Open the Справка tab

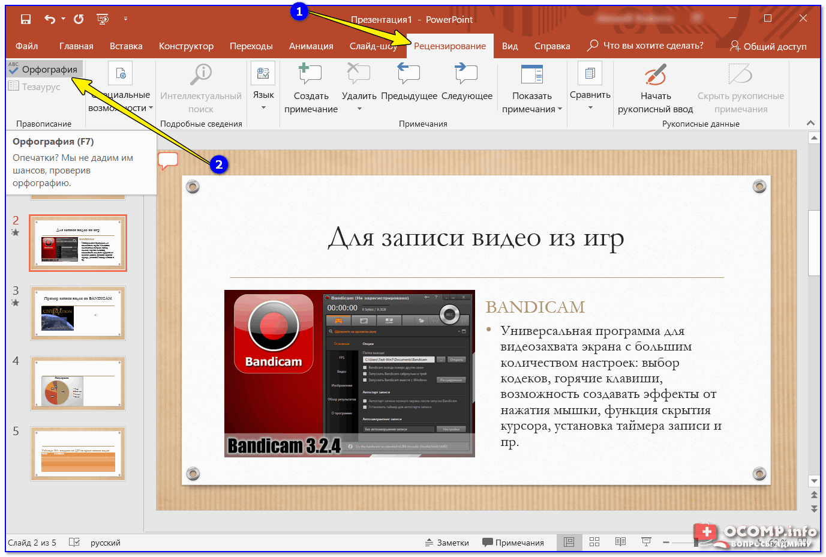552,46
